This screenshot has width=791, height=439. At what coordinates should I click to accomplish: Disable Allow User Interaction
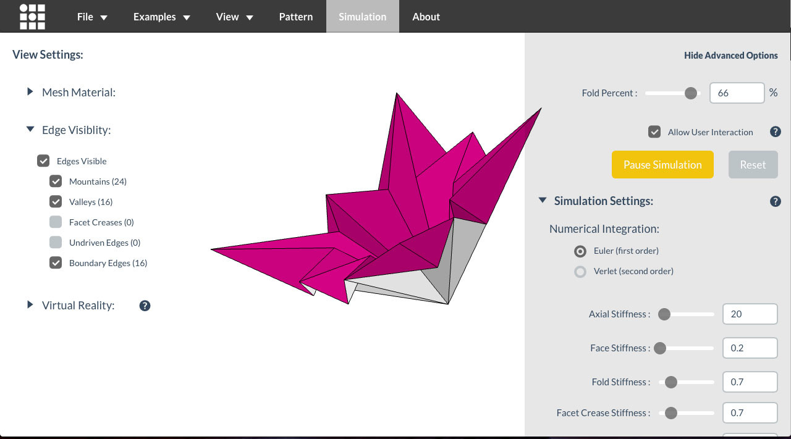(x=654, y=132)
